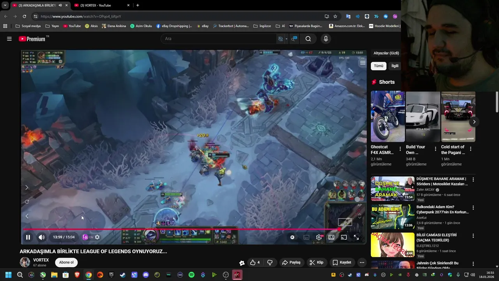Open DÜŞMEYE BAHANE ARAMAK video thumbnail
499x281 pixels.
pyautogui.click(x=393, y=189)
